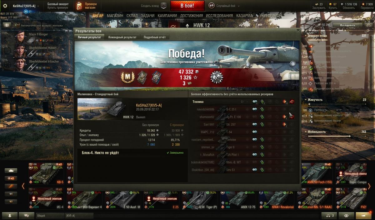This screenshot has width=375, height=220.
Task: Open the chat channels icon
Action: [x=27, y=215]
